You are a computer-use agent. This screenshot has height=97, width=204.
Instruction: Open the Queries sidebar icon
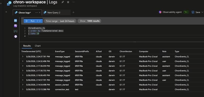click(x=16, y=26)
